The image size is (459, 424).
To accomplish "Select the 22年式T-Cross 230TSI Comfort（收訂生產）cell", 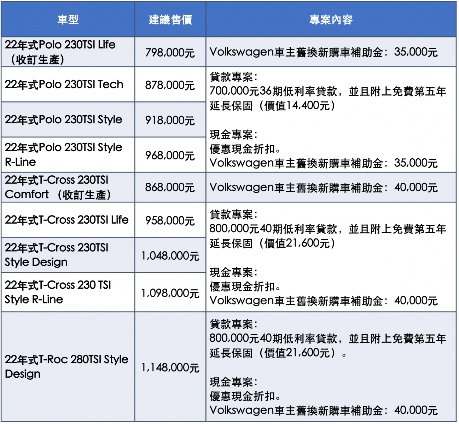I will (x=68, y=187).
